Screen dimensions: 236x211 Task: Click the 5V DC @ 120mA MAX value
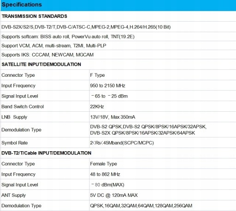[x=114, y=195]
